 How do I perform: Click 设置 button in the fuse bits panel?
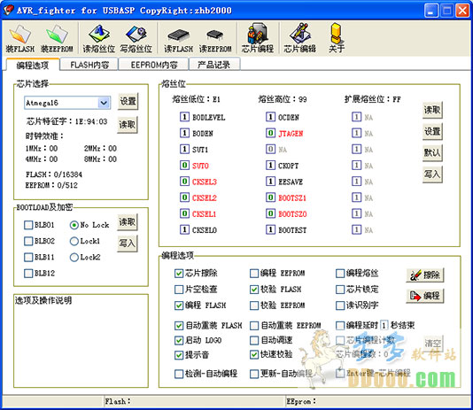click(432, 131)
